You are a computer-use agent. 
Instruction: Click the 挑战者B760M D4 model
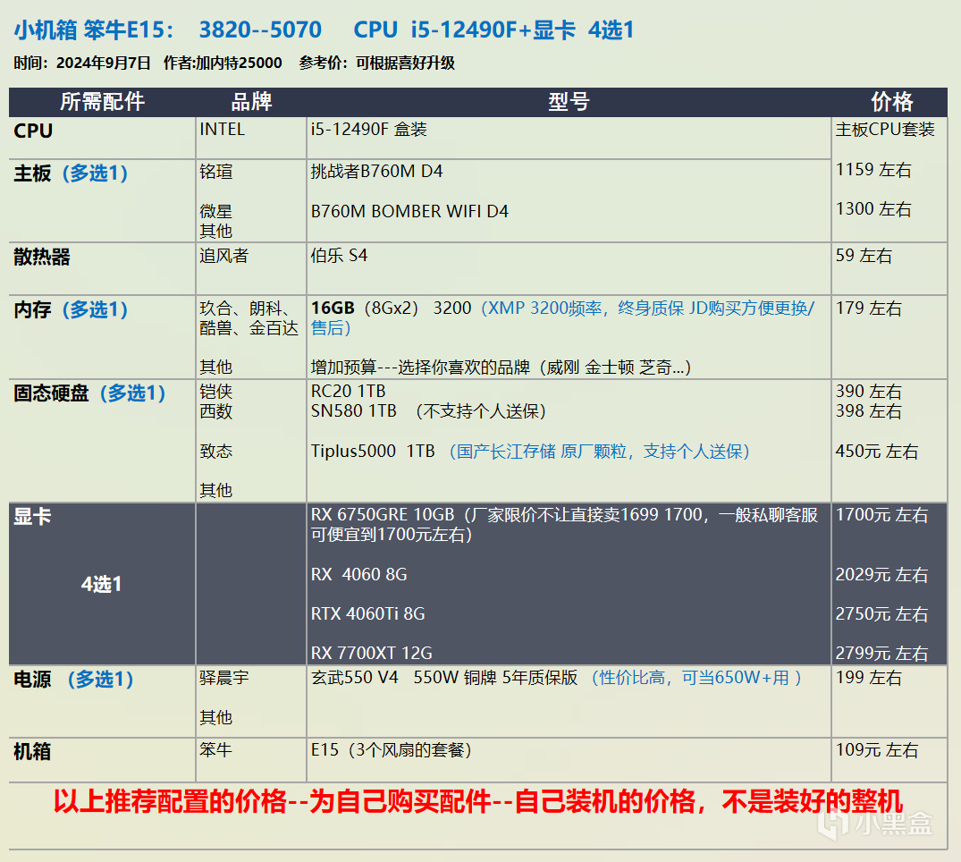pos(376,172)
